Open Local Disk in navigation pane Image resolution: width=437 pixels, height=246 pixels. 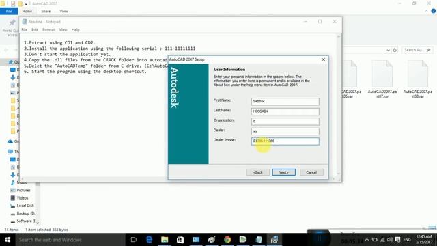pyautogui.click(x=25, y=206)
